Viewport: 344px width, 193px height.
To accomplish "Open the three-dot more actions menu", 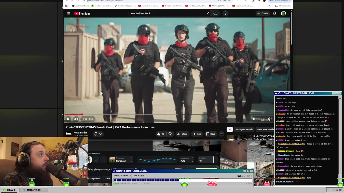I will coord(221,134).
